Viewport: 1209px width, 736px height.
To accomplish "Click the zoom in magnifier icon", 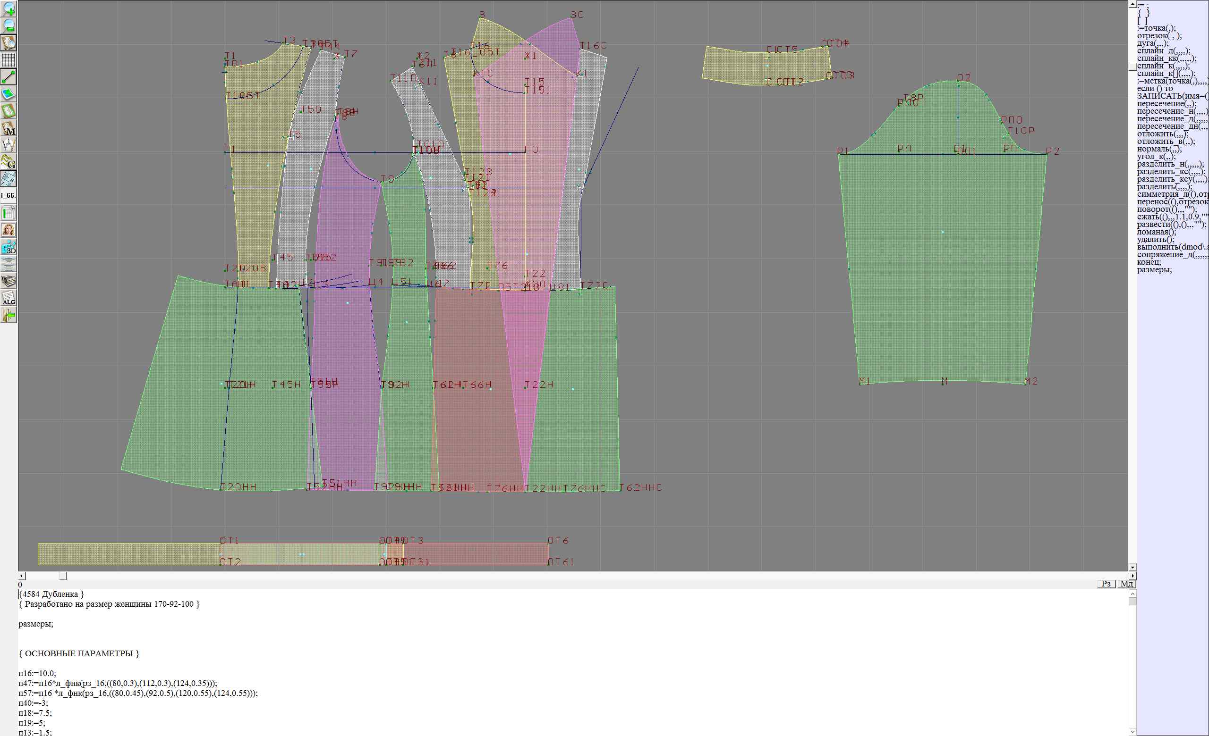I will (9, 9).
